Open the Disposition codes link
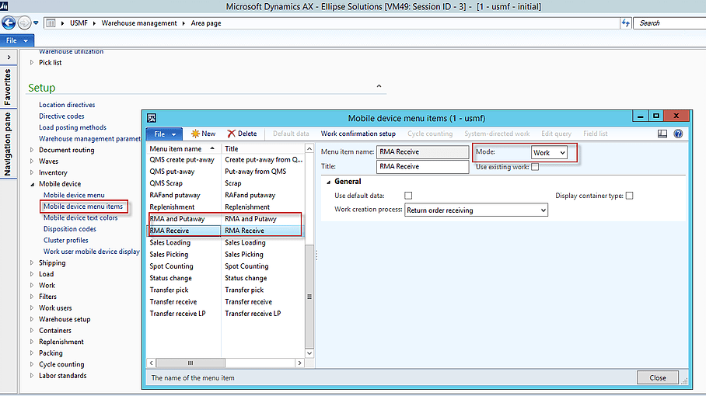706x396 pixels. click(x=70, y=229)
